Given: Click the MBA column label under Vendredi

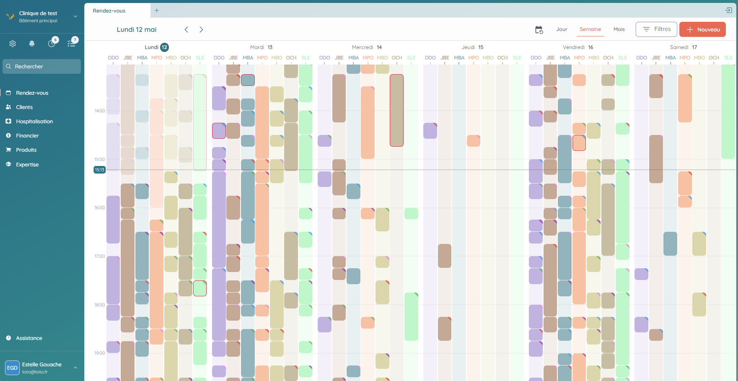Looking at the screenshot, I should click(565, 58).
